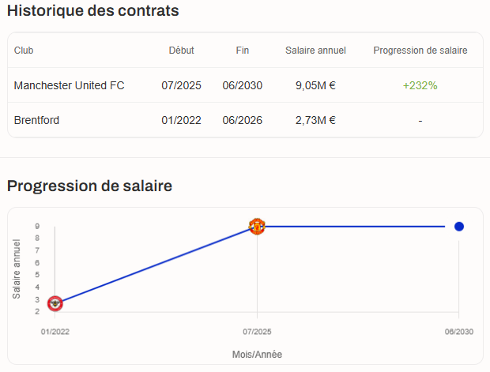490x372 pixels.
Task: Click the Début column header
Action: [x=181, y=51]
